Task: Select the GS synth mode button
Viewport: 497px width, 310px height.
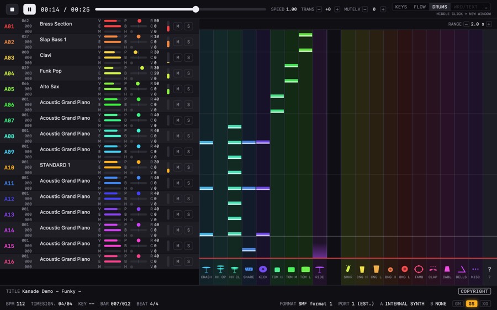Action: pyautogui.click(x=472, y=304)
